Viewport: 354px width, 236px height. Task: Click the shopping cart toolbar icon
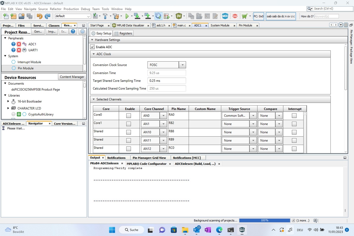click(244, 16)
